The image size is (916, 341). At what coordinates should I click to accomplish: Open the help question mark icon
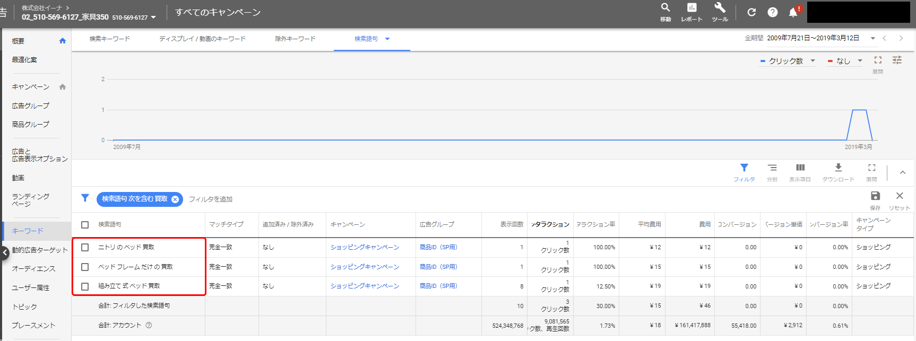point(773,12)
